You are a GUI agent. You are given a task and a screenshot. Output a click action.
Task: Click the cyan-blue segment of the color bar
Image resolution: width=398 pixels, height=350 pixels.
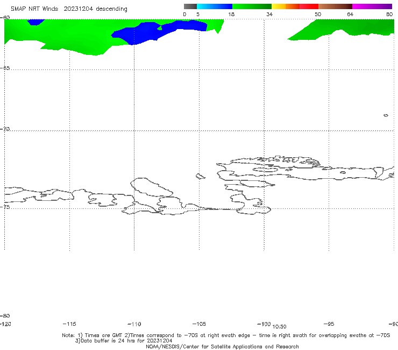click(215, 6)
